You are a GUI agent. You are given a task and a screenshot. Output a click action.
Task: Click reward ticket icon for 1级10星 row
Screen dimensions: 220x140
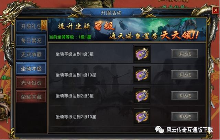pyautogui.click(x=142, y=75)
